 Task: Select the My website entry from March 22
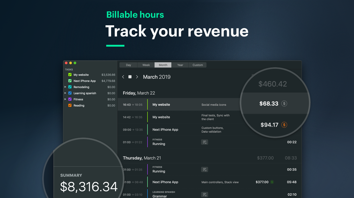click(x=161, y=104)
